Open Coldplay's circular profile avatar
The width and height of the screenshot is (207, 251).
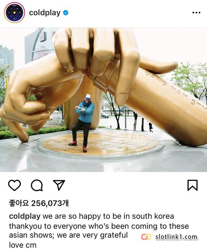pos(14,12)
